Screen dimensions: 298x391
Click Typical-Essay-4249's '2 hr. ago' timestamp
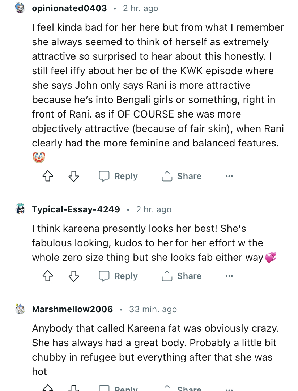click(x=154, y=209)
